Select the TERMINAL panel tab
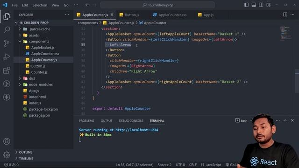 [x=157, y=121]
